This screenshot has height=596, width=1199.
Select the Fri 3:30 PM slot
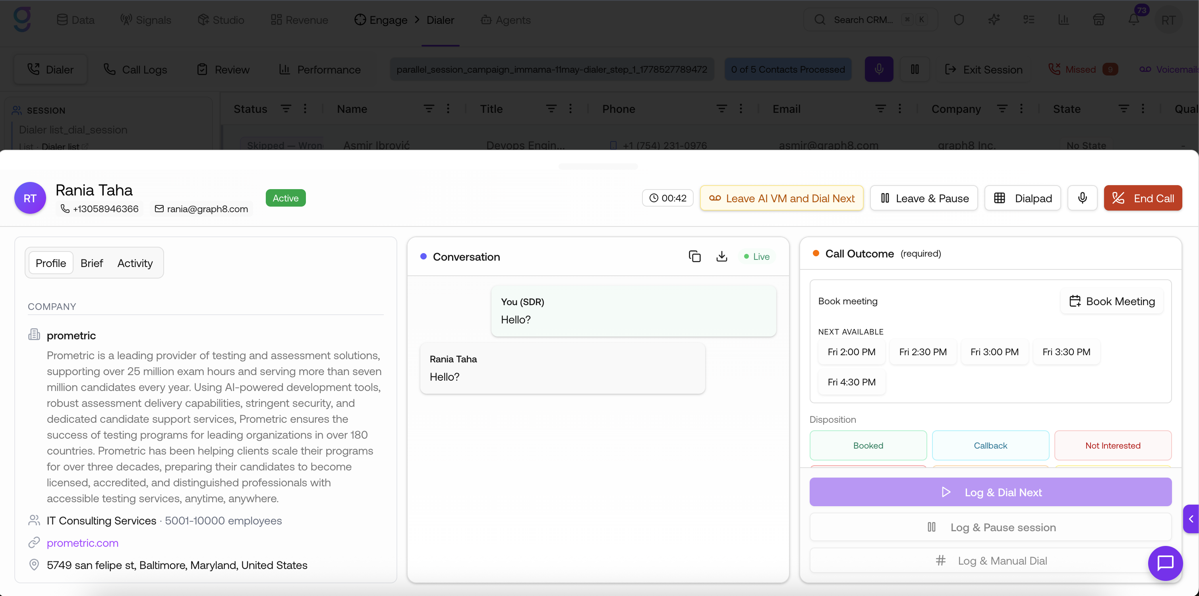pyautogui.click(x=1066, y=352)
